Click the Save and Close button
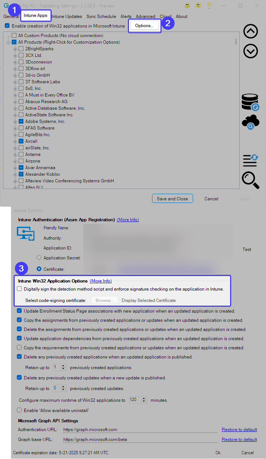 [x=172, y=198]
